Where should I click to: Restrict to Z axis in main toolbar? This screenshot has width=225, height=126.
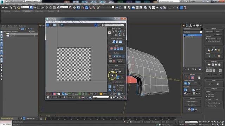(x=178, y=7)
